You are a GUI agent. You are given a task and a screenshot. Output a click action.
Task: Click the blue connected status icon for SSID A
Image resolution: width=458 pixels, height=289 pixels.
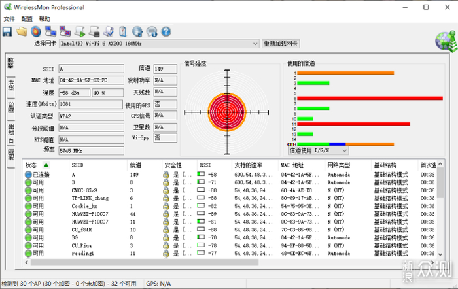(28, 175)
